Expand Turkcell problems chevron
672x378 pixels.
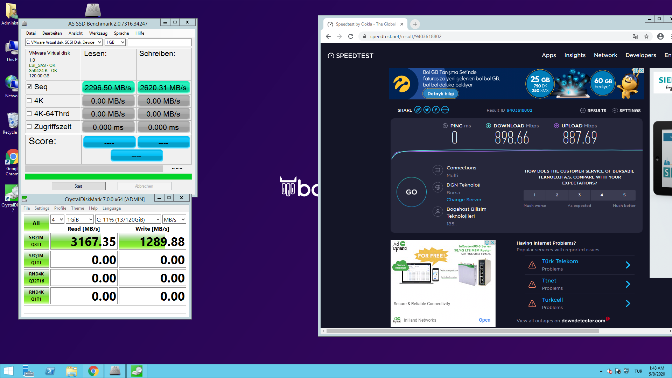(x=628, y=303)
